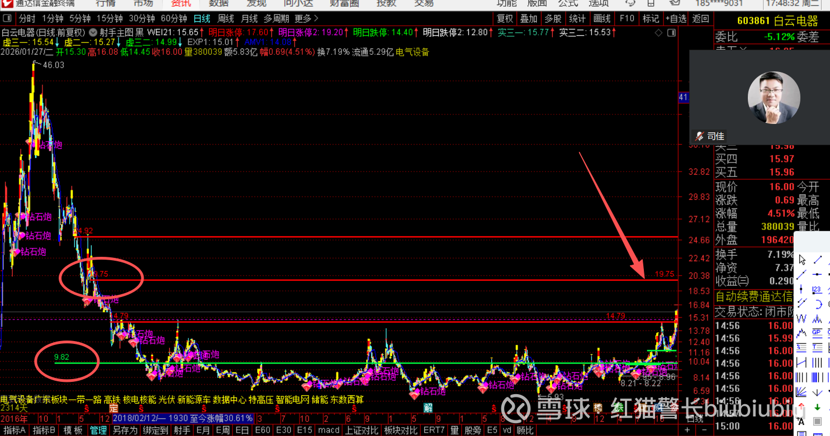This screenshot has height=436, width=830.
Task: Choose the GP line drawing tool
Action: pyautogui.click(x=817, y=333)
